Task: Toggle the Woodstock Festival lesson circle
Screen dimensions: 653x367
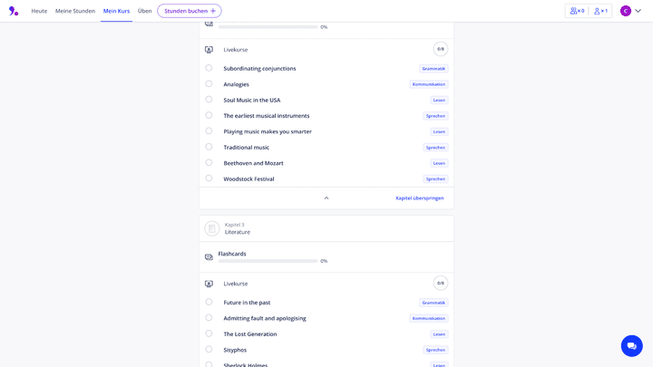Action: coord(209,179)
